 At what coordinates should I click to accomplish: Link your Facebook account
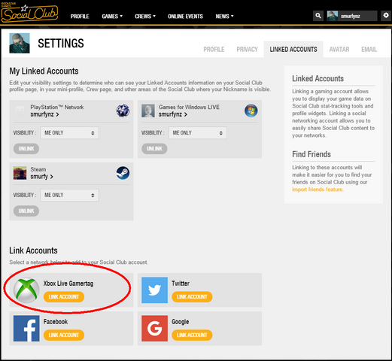tap(64, 335)
